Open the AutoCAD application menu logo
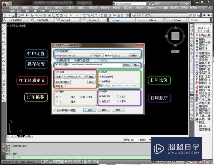The image size is (214, 165). pos(5,5)
